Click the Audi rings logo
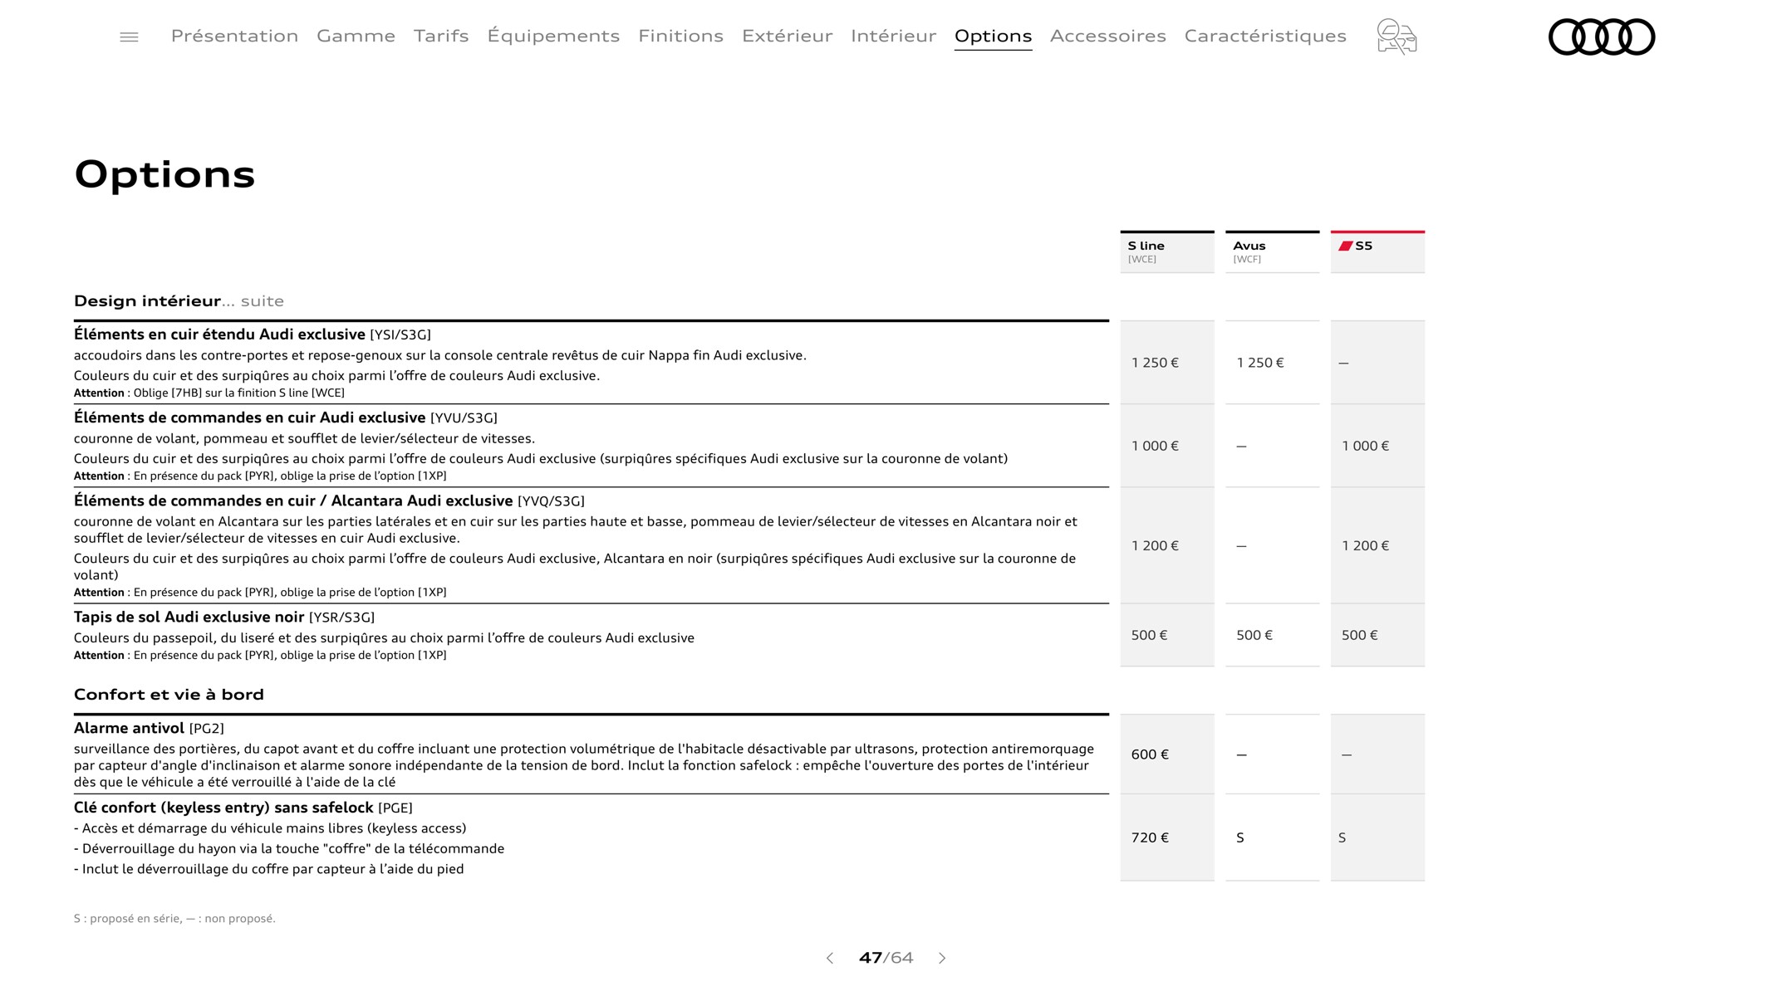The width and height of the screenshot is (1772, 996). 1602,37
